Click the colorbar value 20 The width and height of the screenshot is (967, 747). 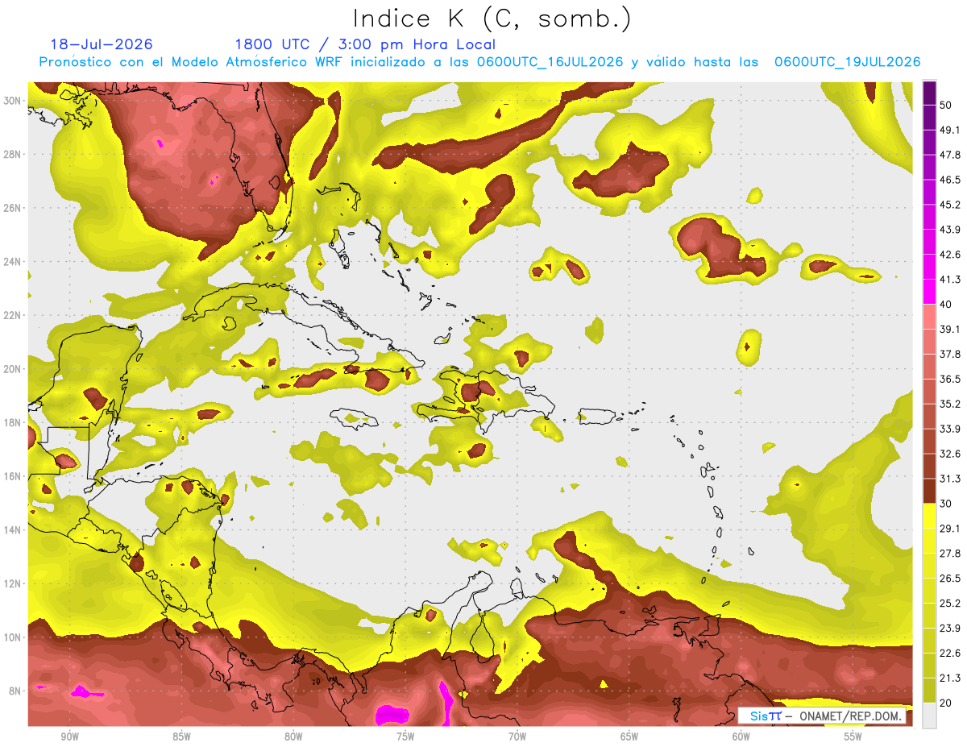pyautogui.click(x=947, y=703)
